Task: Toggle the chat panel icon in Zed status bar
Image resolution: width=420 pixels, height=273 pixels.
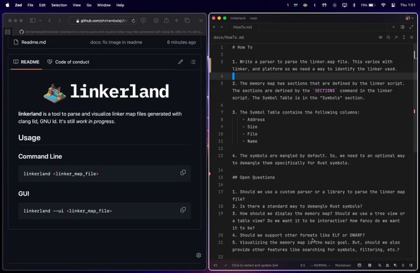Action: pos(395,265)
